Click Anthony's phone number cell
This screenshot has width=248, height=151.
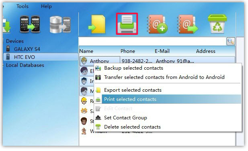point(137,61)
